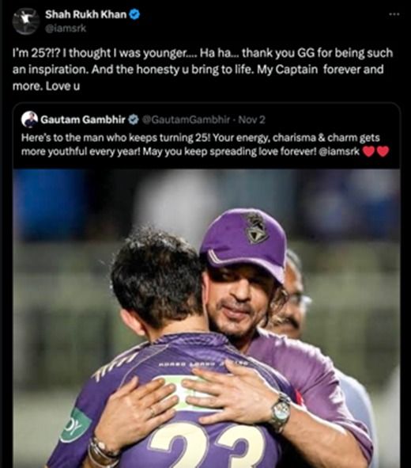The image size is (411, 468).
Task: Open Gautam Gambhir's small profile avatar
Action: [x=29, y=120]
